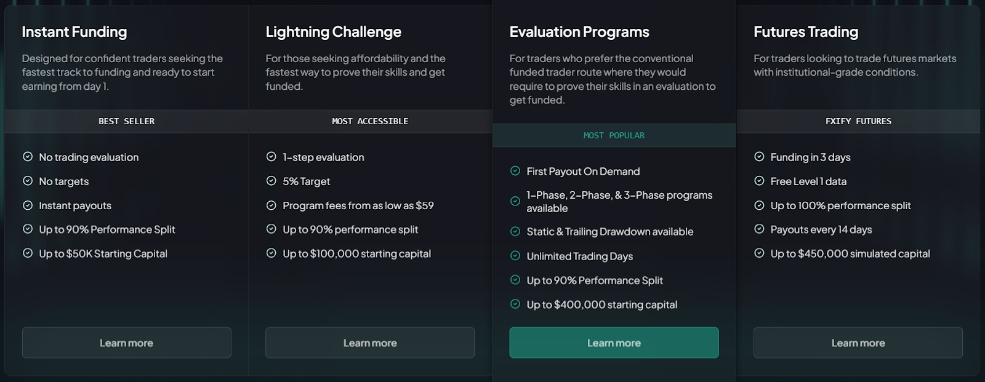
Task: Click the check icon beside Up to $450,000 simulated capital
Action: pyautogui.click(x=759, y=253)
